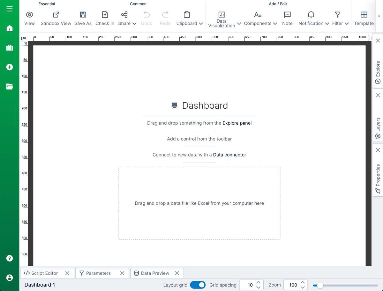Open the Data Visualization tool
The image size is (383, 291).
(221, 18)
